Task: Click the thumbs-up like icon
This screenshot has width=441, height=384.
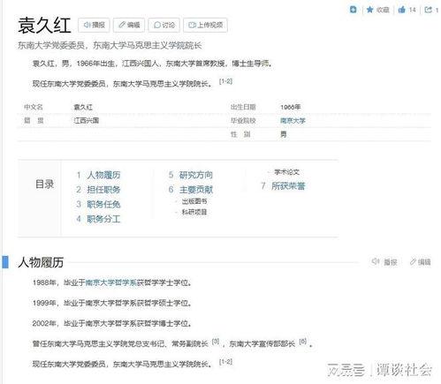Action: pos(401,10)
